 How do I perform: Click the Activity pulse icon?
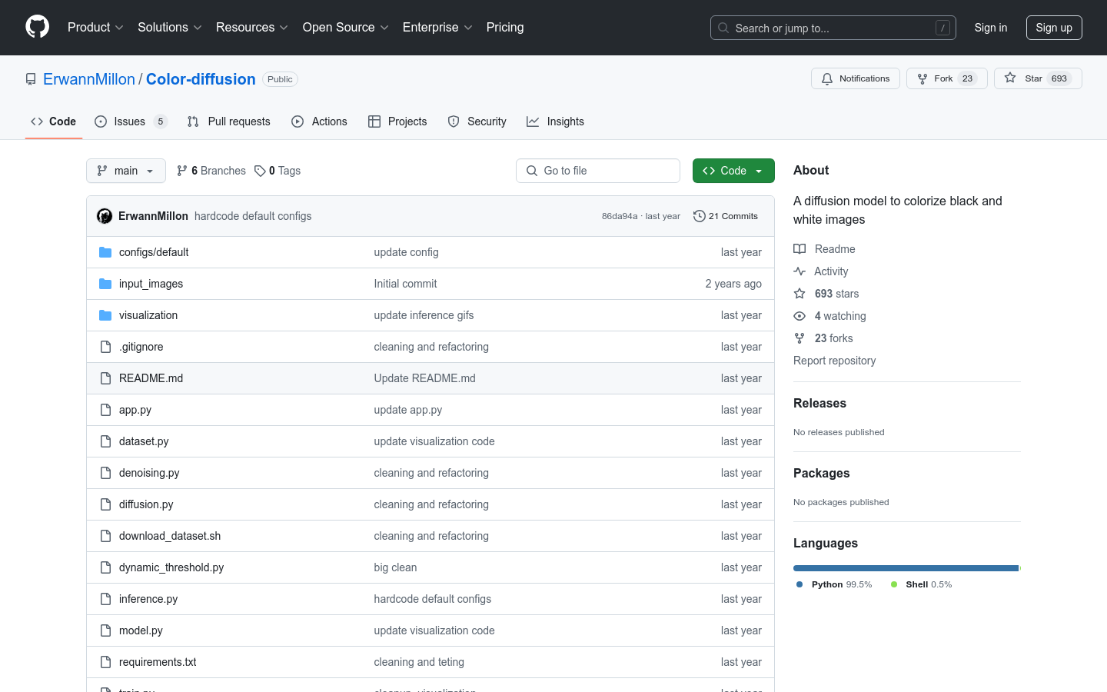[x=799, y=271]
